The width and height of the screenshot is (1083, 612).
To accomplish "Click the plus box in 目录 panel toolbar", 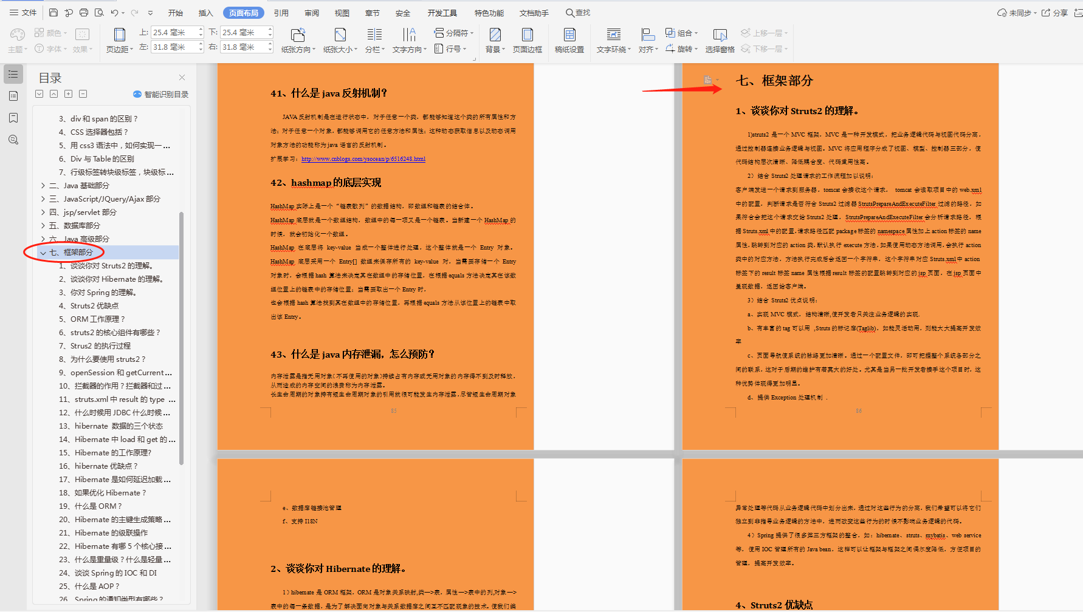I will (68, 93).
